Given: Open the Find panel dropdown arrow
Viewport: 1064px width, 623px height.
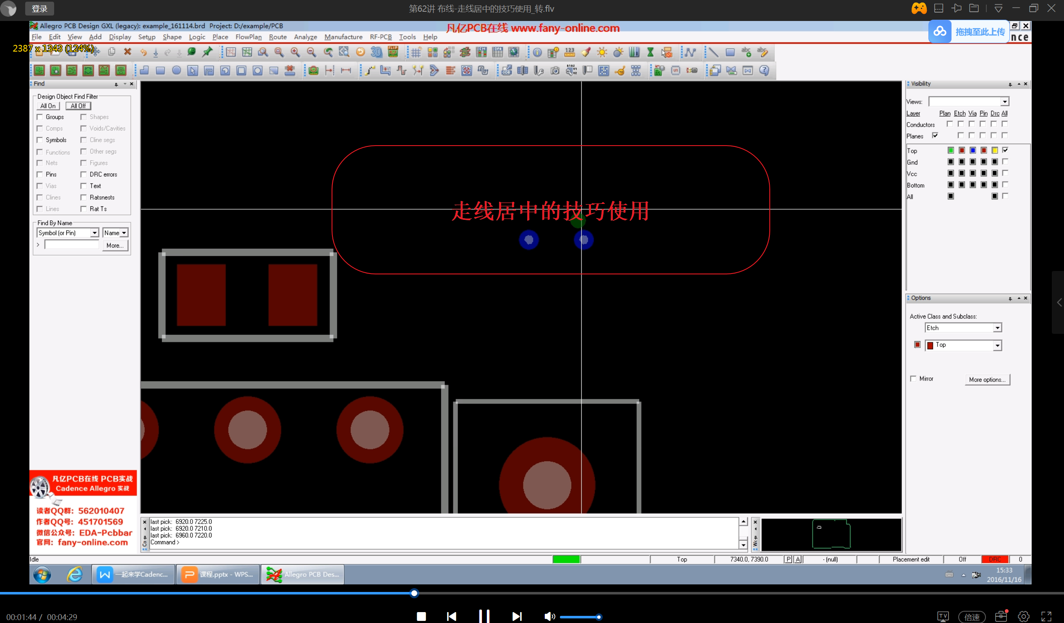Looking at the screenshot, I should coord(125,84).
